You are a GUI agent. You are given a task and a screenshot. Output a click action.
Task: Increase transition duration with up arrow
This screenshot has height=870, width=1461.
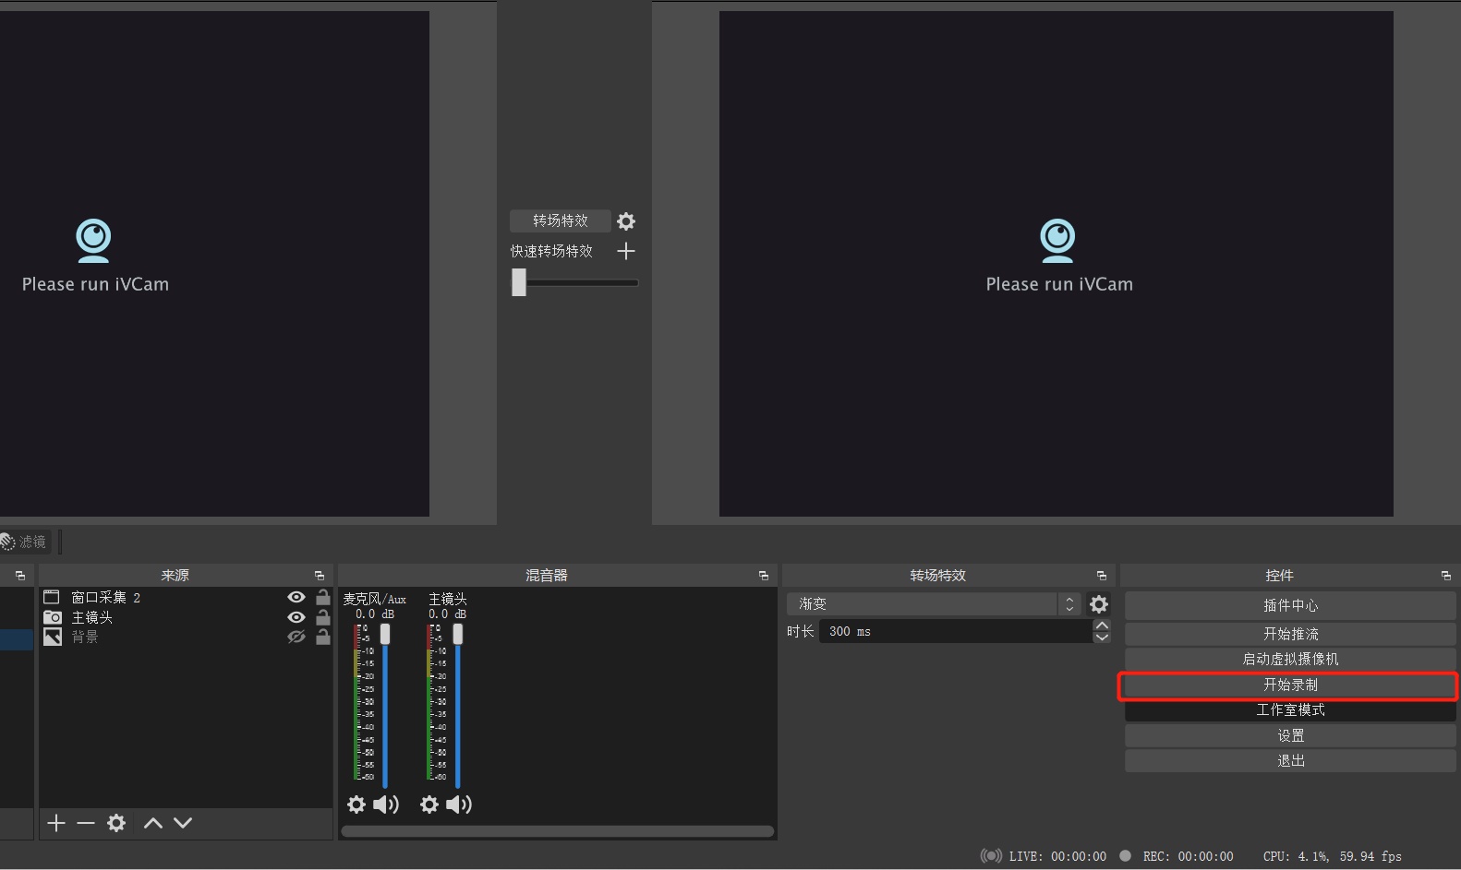1102,626
